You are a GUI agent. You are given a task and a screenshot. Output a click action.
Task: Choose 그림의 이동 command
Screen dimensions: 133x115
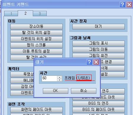click(x=98, y=50)
